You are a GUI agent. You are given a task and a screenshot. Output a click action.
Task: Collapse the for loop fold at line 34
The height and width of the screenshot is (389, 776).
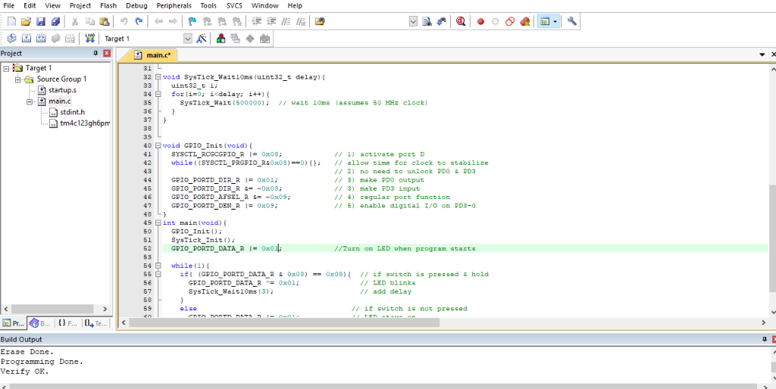click(158, 94)
